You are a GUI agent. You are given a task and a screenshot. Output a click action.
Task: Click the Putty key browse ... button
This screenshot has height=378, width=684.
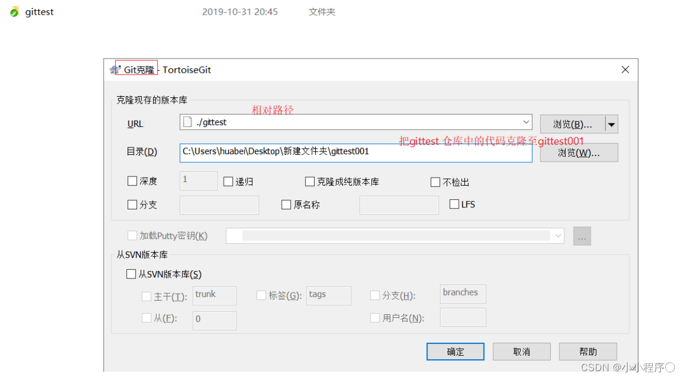tap(582, 236)
